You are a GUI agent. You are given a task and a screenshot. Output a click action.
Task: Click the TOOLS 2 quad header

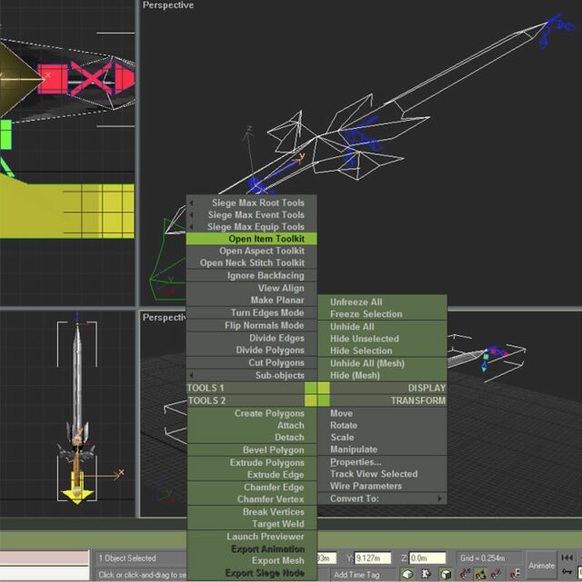pyautogui.click(x=246, y=400)
